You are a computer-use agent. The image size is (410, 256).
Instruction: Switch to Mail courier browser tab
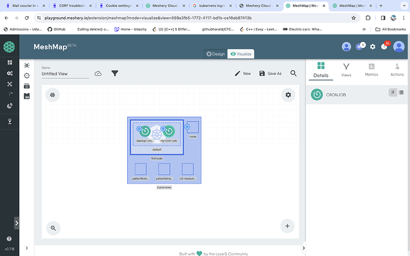(26, 5)
